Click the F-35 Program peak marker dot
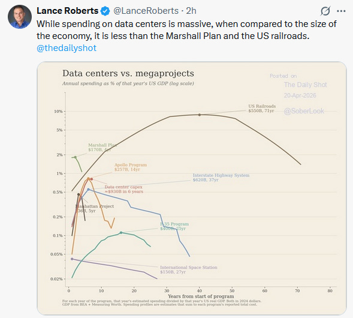 click(121, 233)
